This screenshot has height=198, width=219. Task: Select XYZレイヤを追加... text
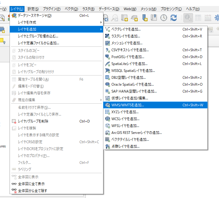coord(125,112)
